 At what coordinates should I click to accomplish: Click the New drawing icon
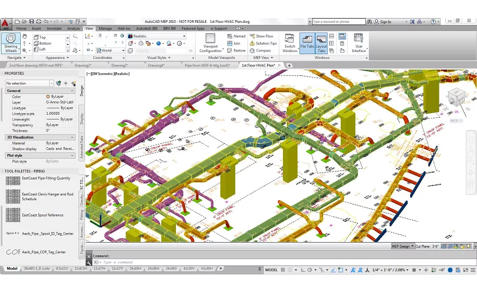17,22
